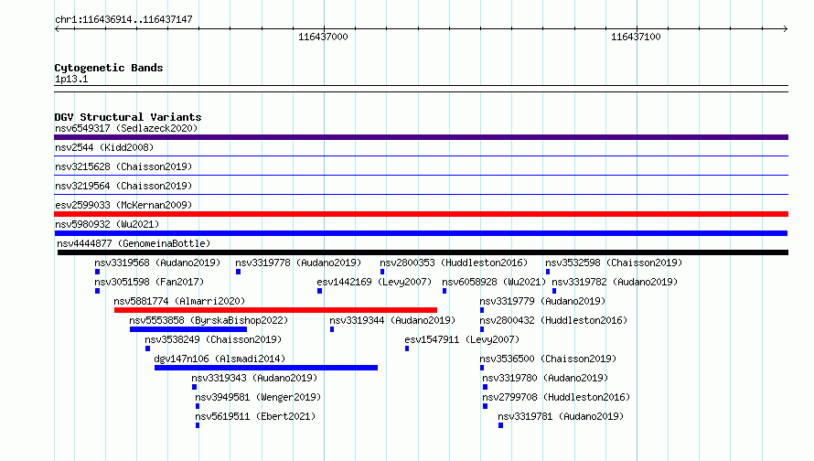
Task: Open the esv1442169 (Levy2007) label
Action: pyautogui.click(x=374, y=282)
